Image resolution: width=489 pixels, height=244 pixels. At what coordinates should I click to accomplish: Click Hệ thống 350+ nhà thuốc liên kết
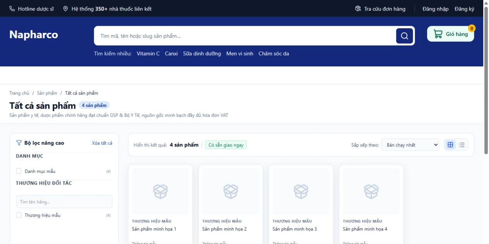pos(107,8)
